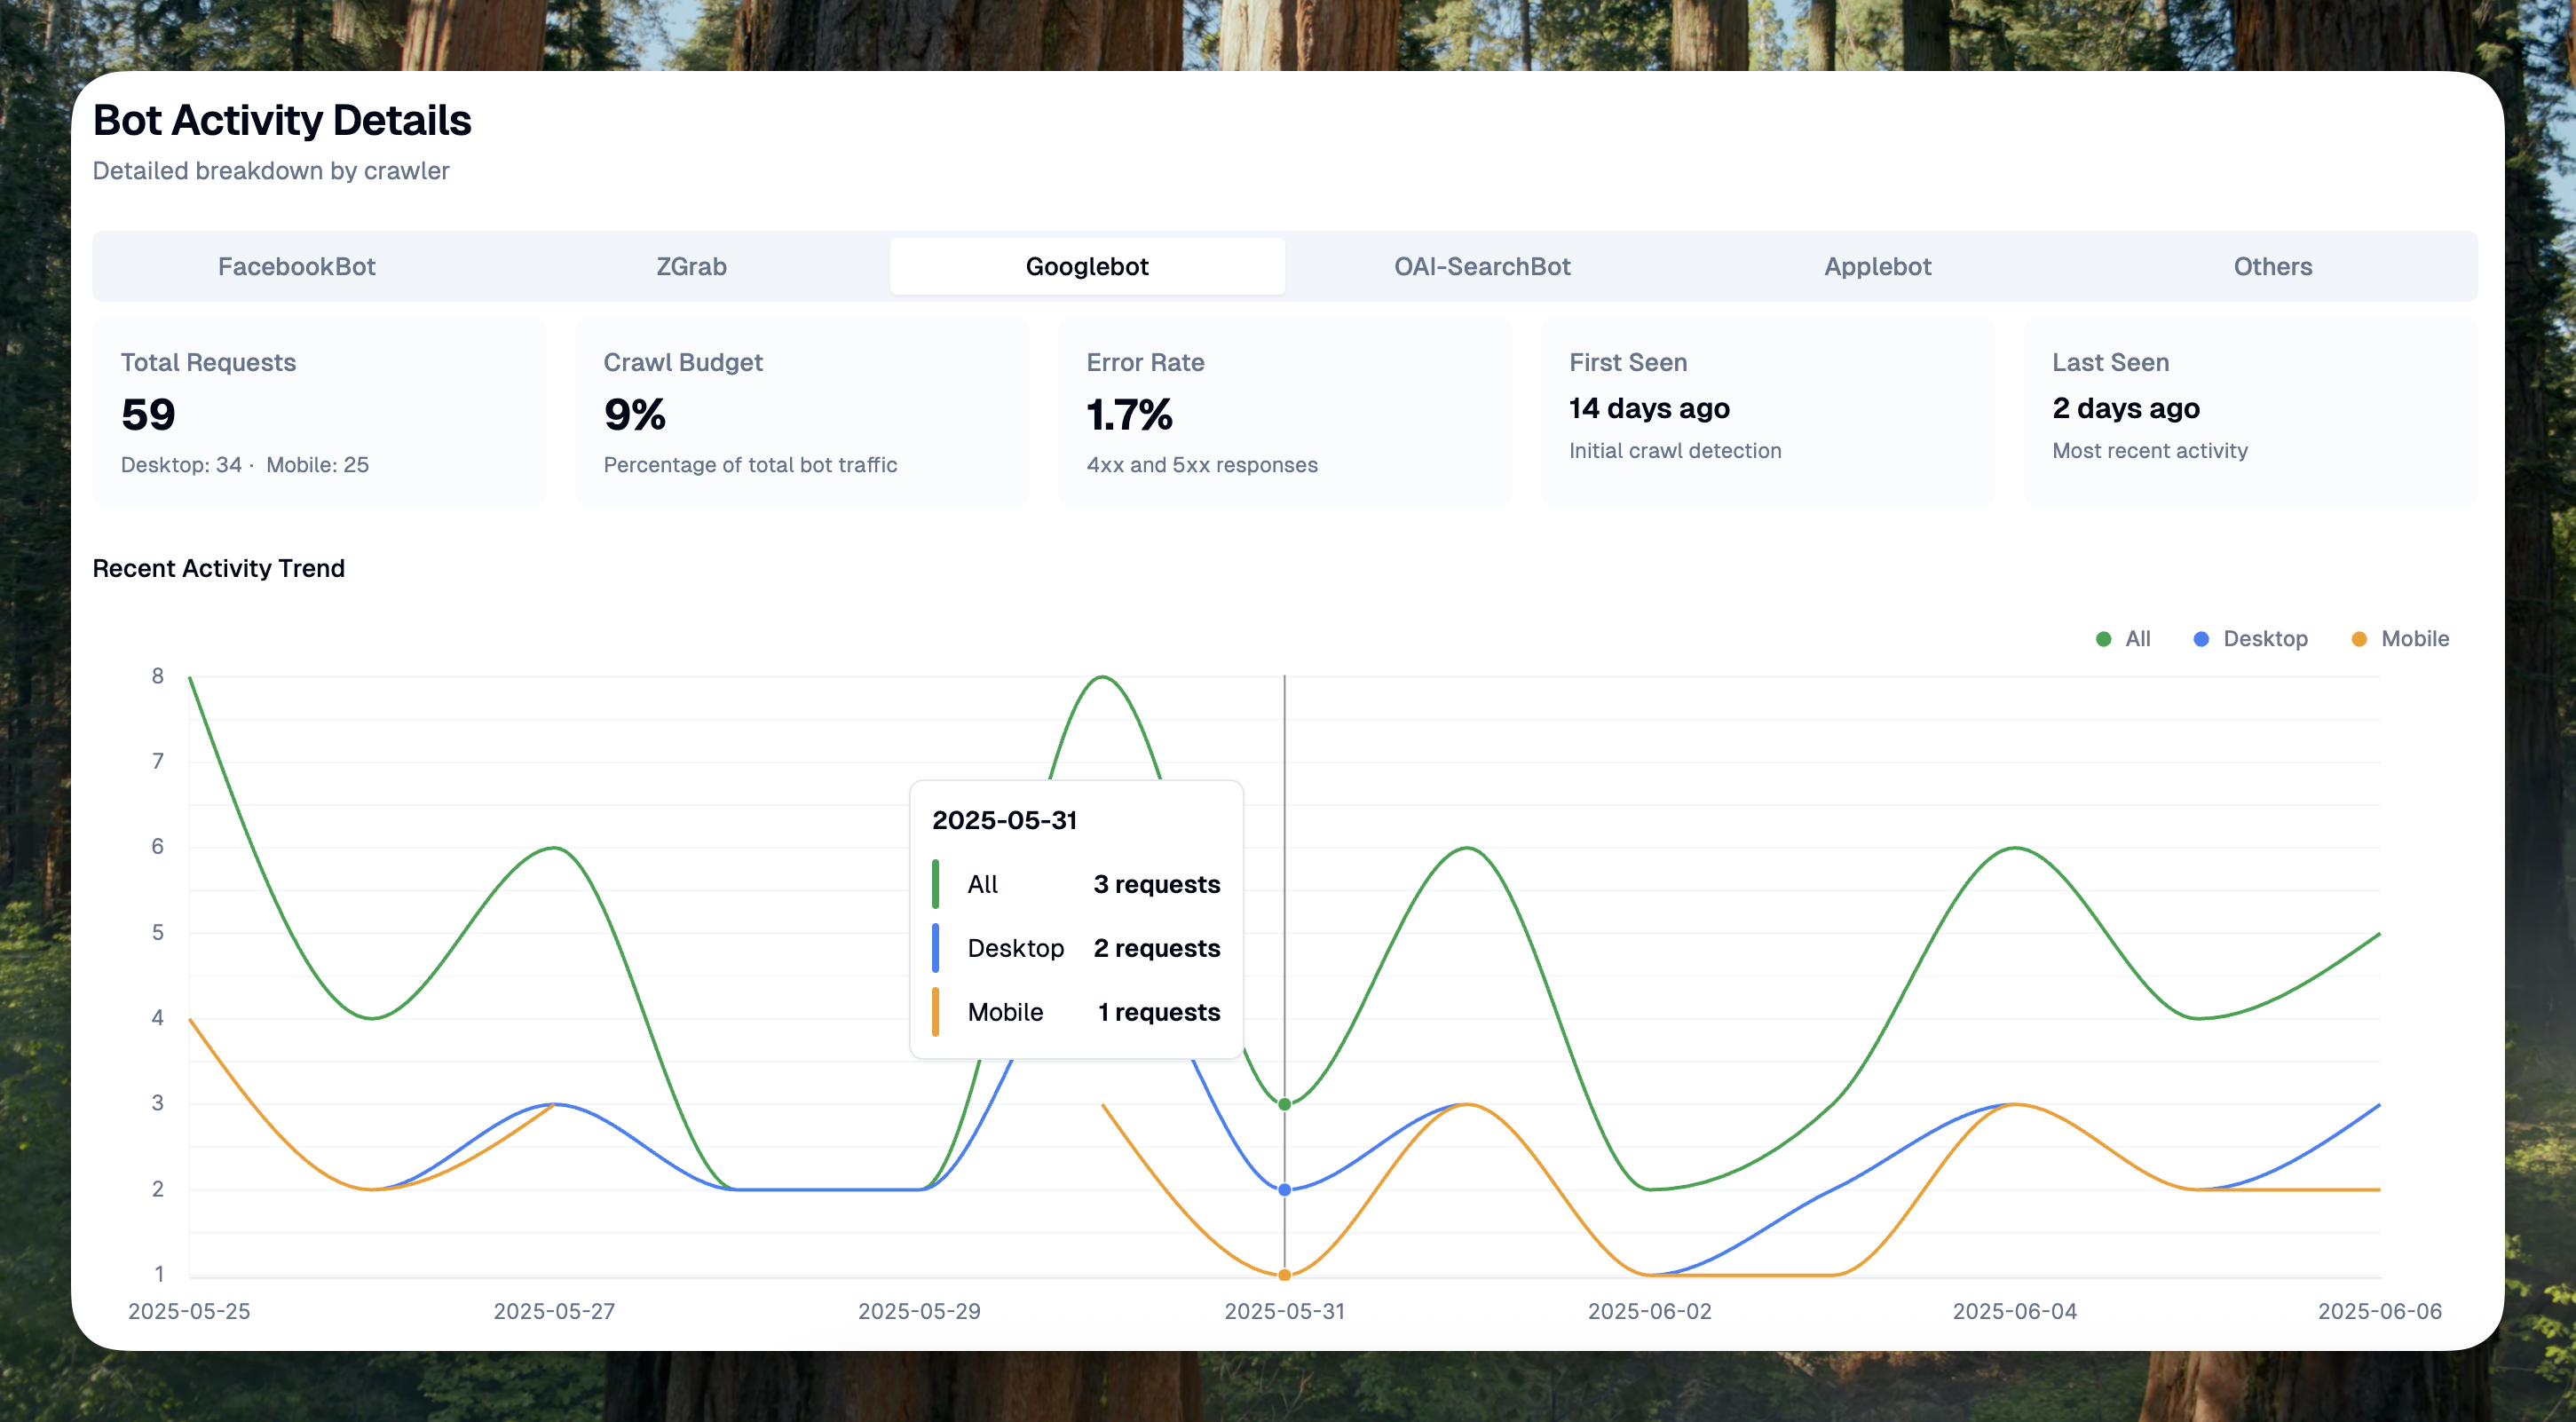Click the Total Requests card
The width and height of the screenshot is (2576, 1422).
[319, 412]
